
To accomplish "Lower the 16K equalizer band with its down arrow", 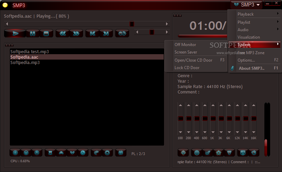I will tap(254, 132).
